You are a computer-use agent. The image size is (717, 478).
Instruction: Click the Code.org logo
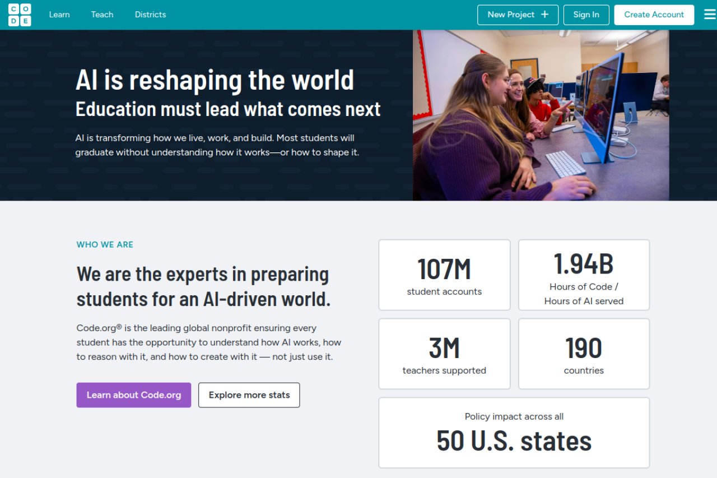click(20, 15)
